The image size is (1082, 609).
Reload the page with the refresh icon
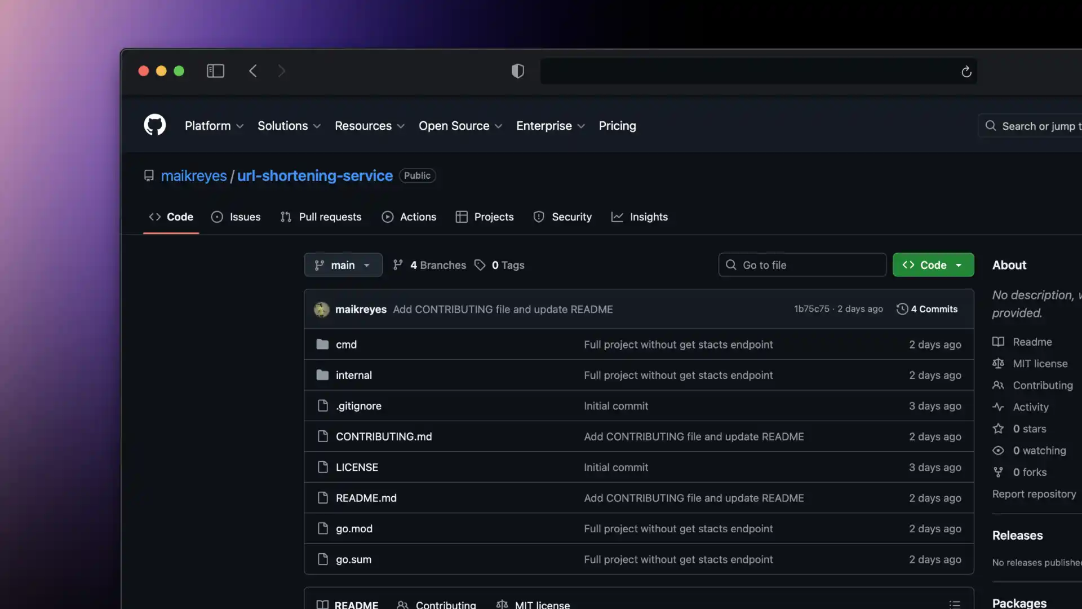(x=966, y=72)
